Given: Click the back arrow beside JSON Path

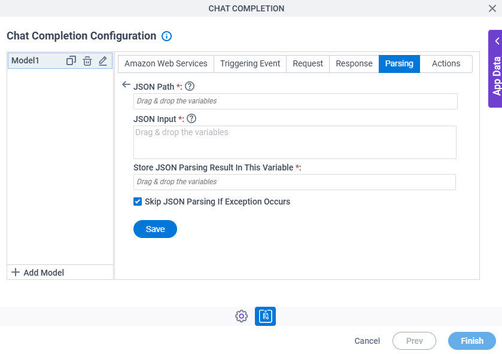Looking at the screenshot, I should (x=126, y=85).
